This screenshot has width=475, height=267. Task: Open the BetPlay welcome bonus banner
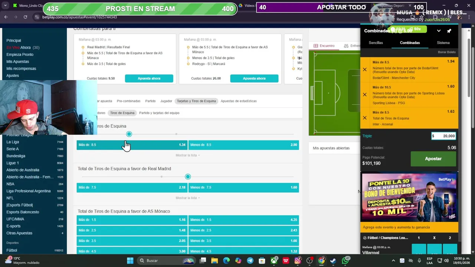coord(409,197)
